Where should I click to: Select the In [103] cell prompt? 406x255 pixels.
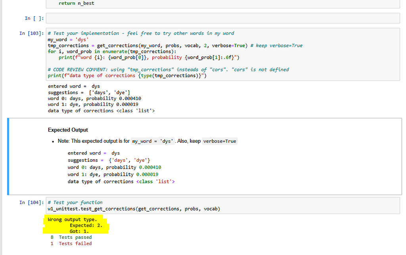(x=32, y=33)
